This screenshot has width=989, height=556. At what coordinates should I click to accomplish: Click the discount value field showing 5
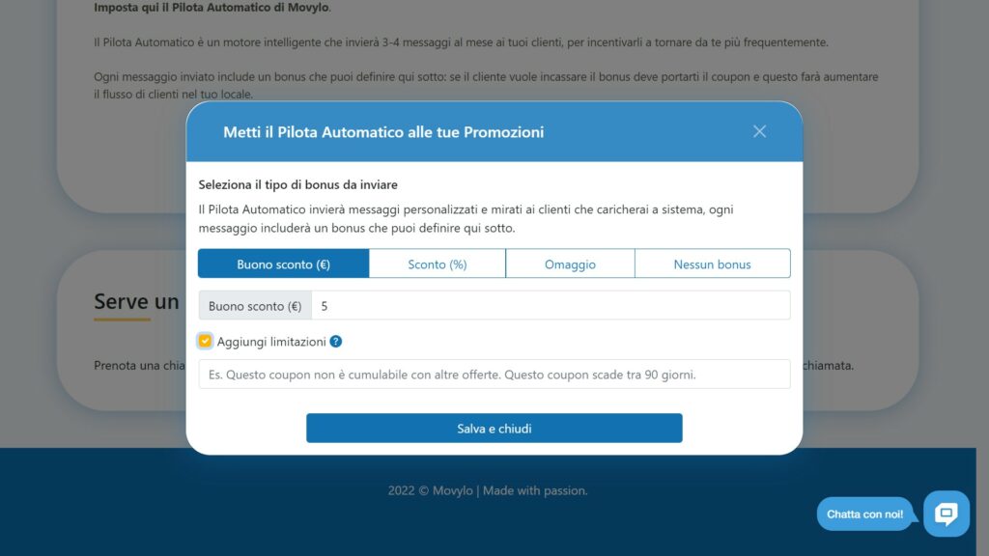tap(551, 306)
